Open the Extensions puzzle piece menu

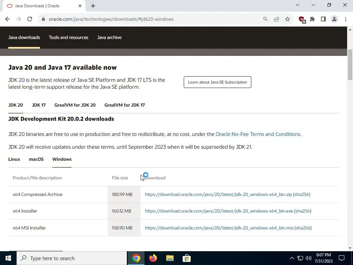(312, 19)
